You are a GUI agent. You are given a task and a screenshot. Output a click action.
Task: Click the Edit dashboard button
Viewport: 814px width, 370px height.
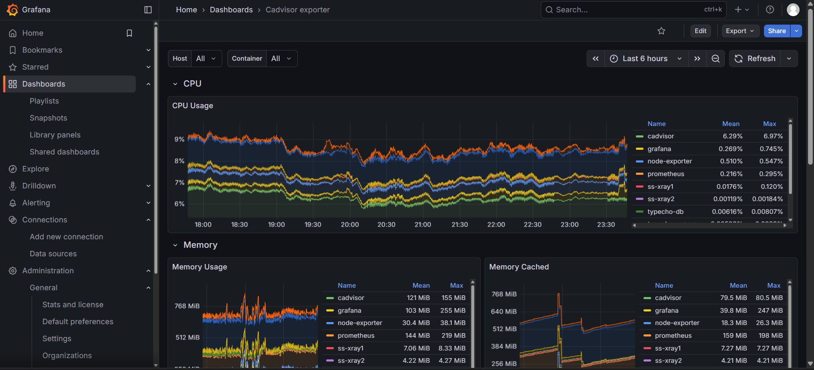pos(700,31)
